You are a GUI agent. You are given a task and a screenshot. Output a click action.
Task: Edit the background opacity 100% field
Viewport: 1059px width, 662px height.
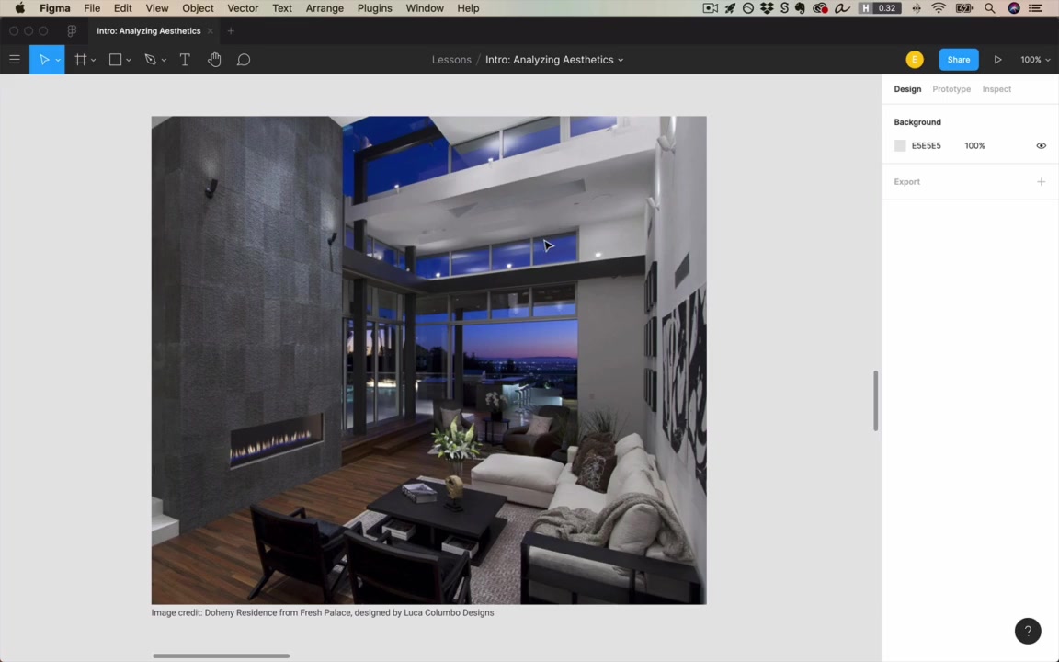pos(974,146)
